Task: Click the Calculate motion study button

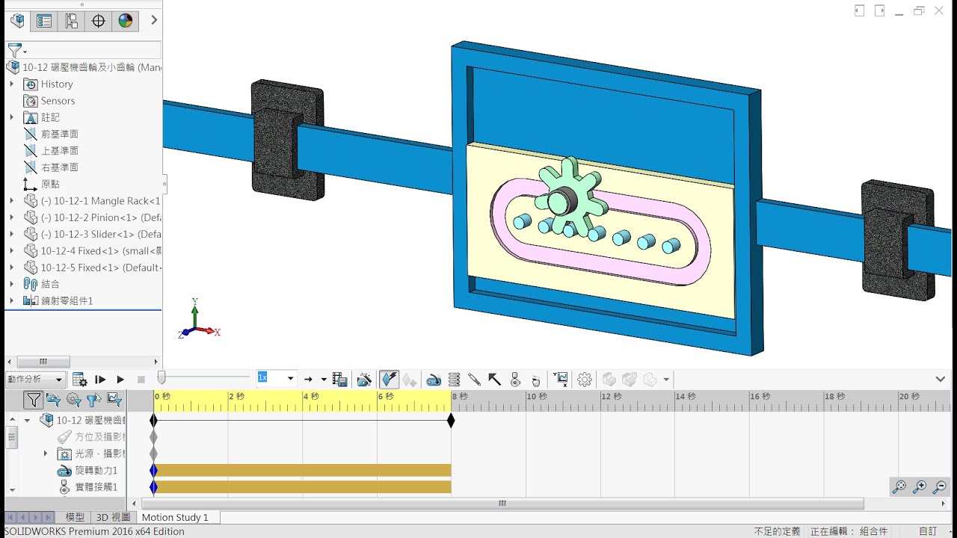Action: 79,380
